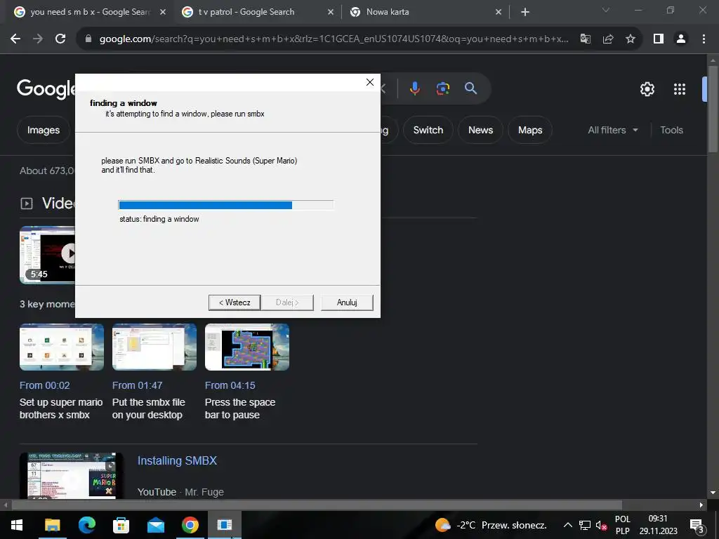Click the 'From 04:15' timestamp link

(x=230, y=385)
